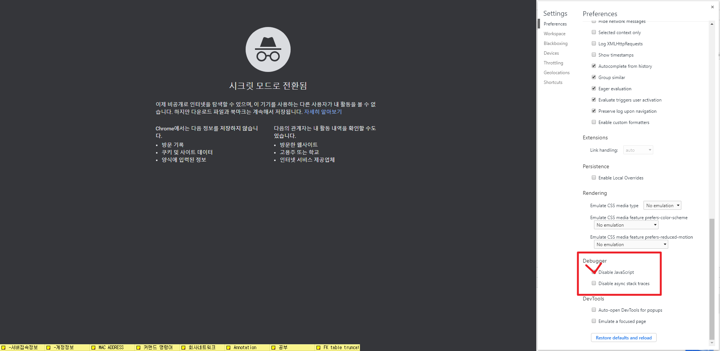Uncheck Group similar checkbox

(594, 77)
